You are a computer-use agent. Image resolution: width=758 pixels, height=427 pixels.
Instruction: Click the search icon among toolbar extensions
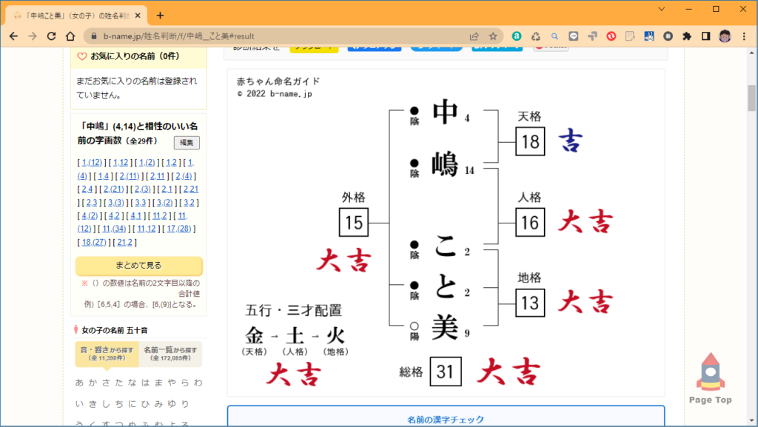(554, 35)
